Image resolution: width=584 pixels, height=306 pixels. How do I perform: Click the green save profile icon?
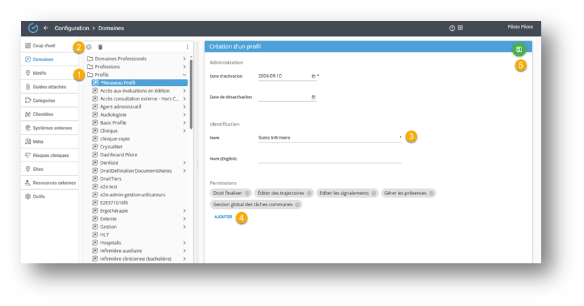point(520,49)
